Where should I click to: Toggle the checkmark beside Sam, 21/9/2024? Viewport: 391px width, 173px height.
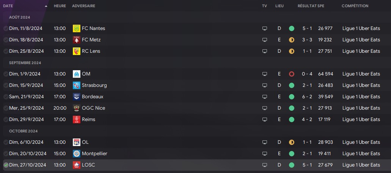tap(6, 97)
